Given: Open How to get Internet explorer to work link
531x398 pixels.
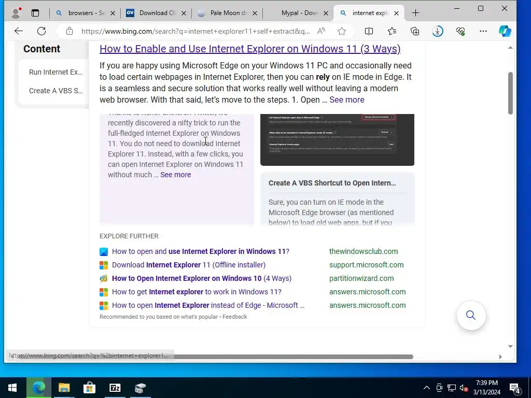Looking at the screenshot, I should pos(197,292).
